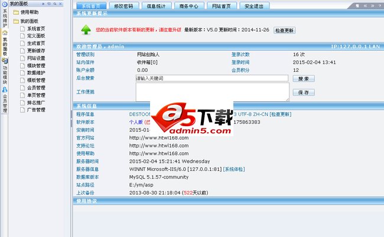Open 数据维护 in the left tree

(36, 73)
